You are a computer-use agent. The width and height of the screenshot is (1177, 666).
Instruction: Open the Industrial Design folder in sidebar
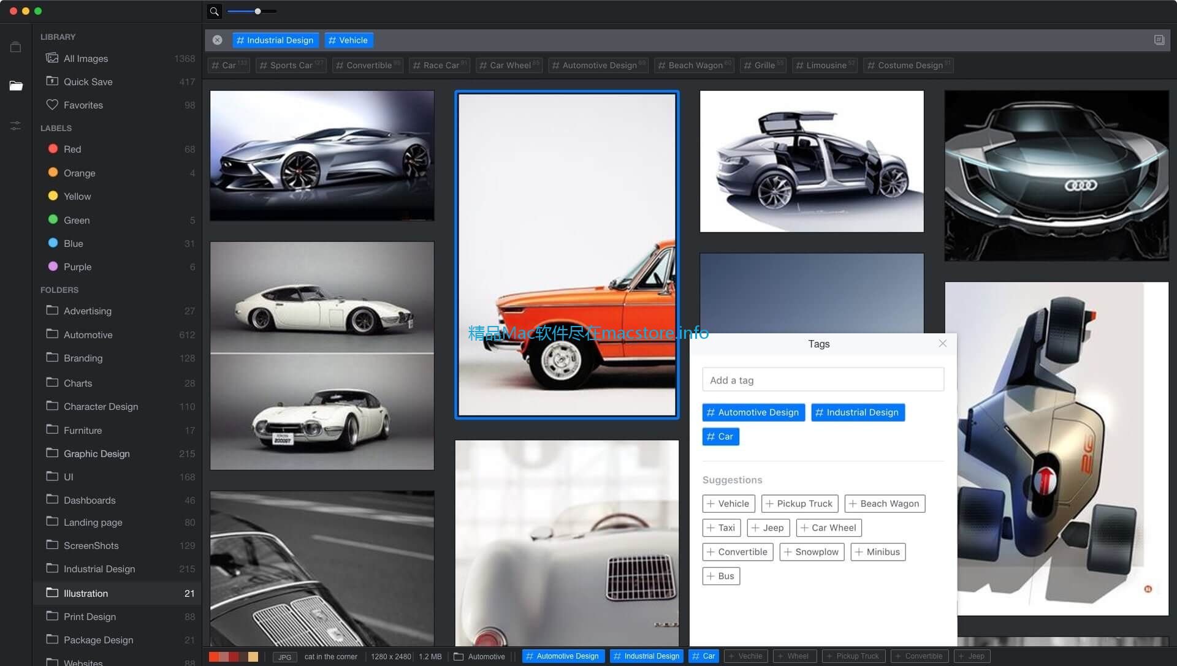118,569
